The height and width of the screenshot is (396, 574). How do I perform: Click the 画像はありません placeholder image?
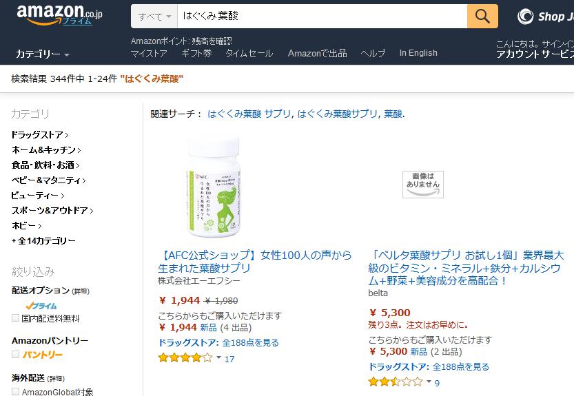click(x=423, y=185)
